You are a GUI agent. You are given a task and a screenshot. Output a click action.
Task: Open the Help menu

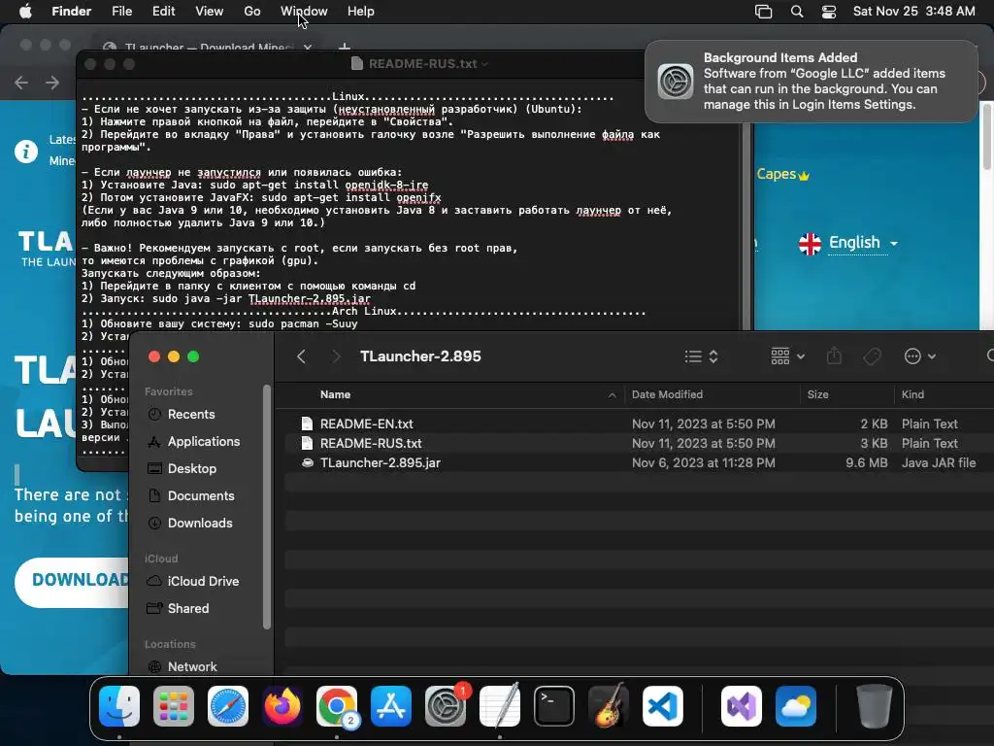tap(361, 12)
